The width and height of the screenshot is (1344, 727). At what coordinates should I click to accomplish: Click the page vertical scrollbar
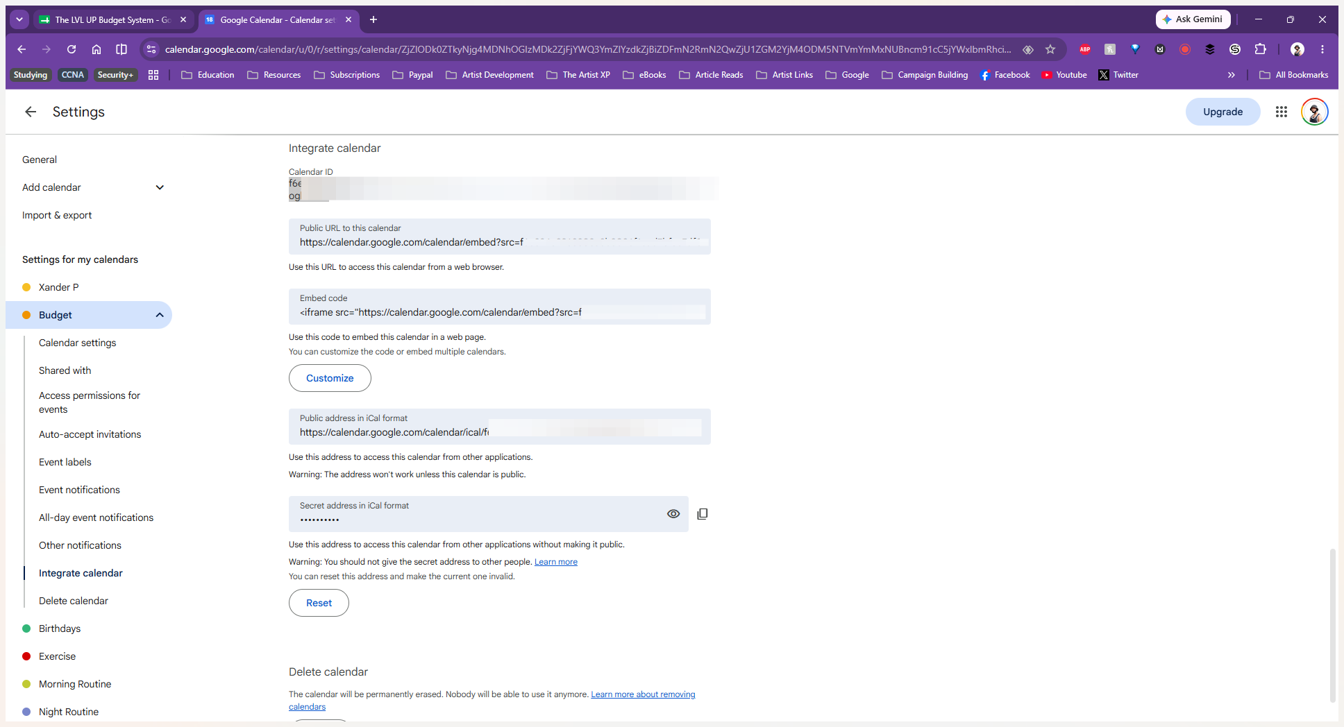click(1332, 624)
